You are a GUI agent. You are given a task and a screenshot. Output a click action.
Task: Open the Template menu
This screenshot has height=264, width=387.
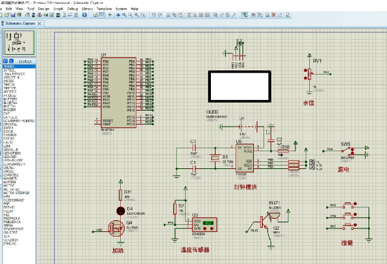point(104,9)
